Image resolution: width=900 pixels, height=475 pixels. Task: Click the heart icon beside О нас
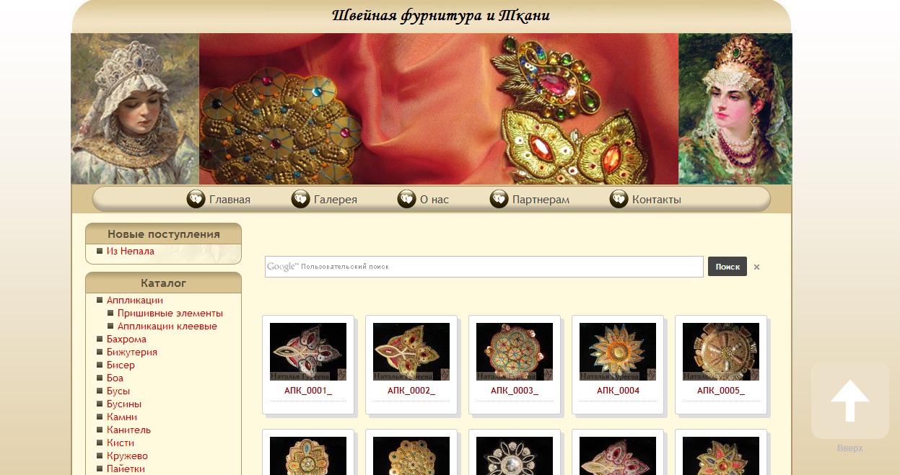tap(406, 199)
